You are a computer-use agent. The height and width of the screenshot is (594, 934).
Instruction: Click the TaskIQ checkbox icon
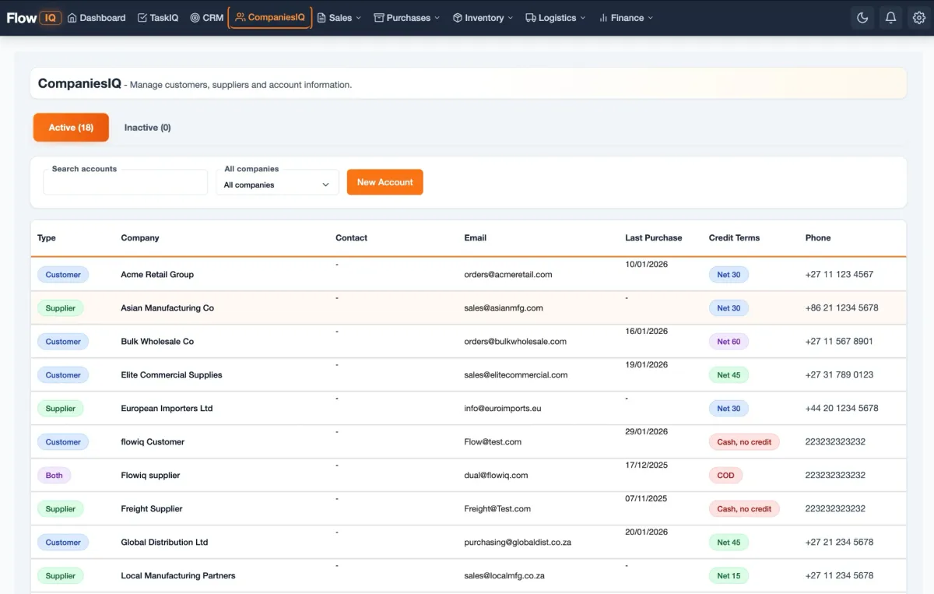(x=142, y=17)
